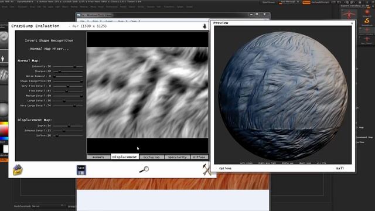The height and width of the screenshot is (211, 375).
Task: Click the fur photo in Windows Photo Viewer
Action: pos(173,182)
